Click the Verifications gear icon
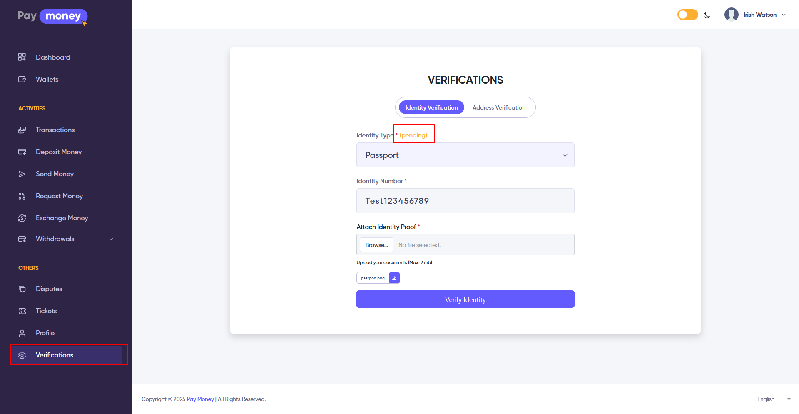The height and width of the screenshot is (414, 799). (x=22, y=355)
